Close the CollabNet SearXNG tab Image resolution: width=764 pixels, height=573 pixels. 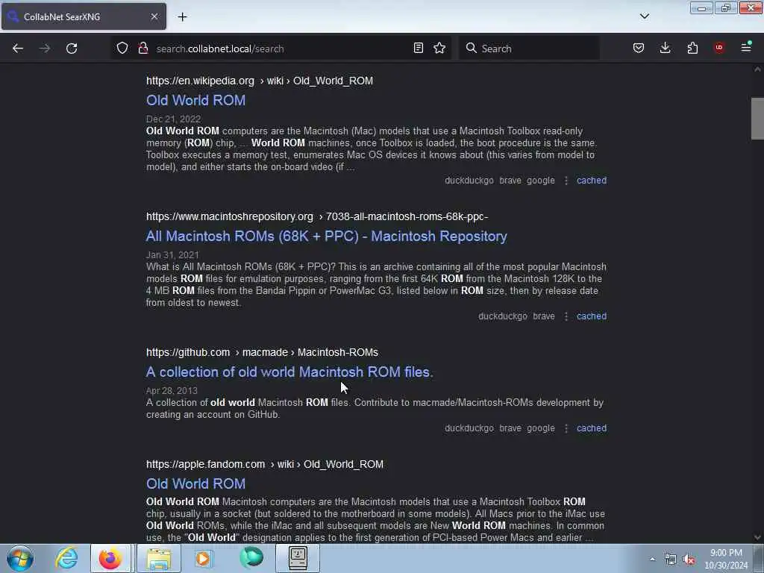click(154, 16)
